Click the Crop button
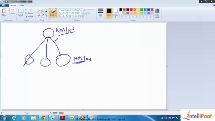This screenshot has height=121, width=215. 28,10
